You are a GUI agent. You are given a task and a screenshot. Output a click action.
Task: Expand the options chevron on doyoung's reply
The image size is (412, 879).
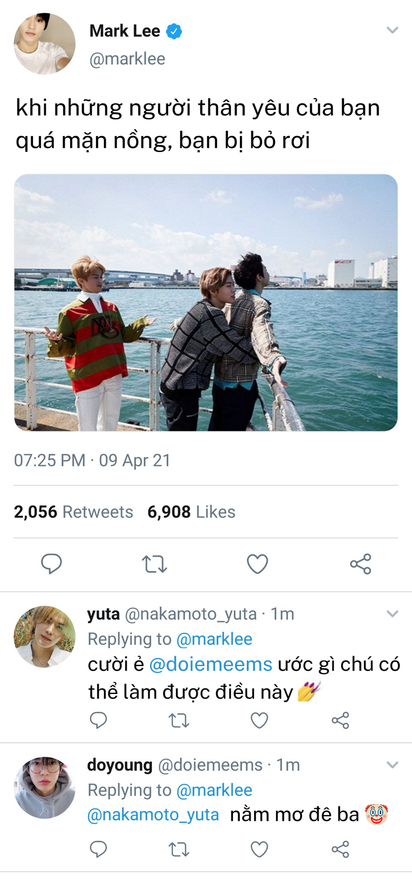tap(392, 765)
